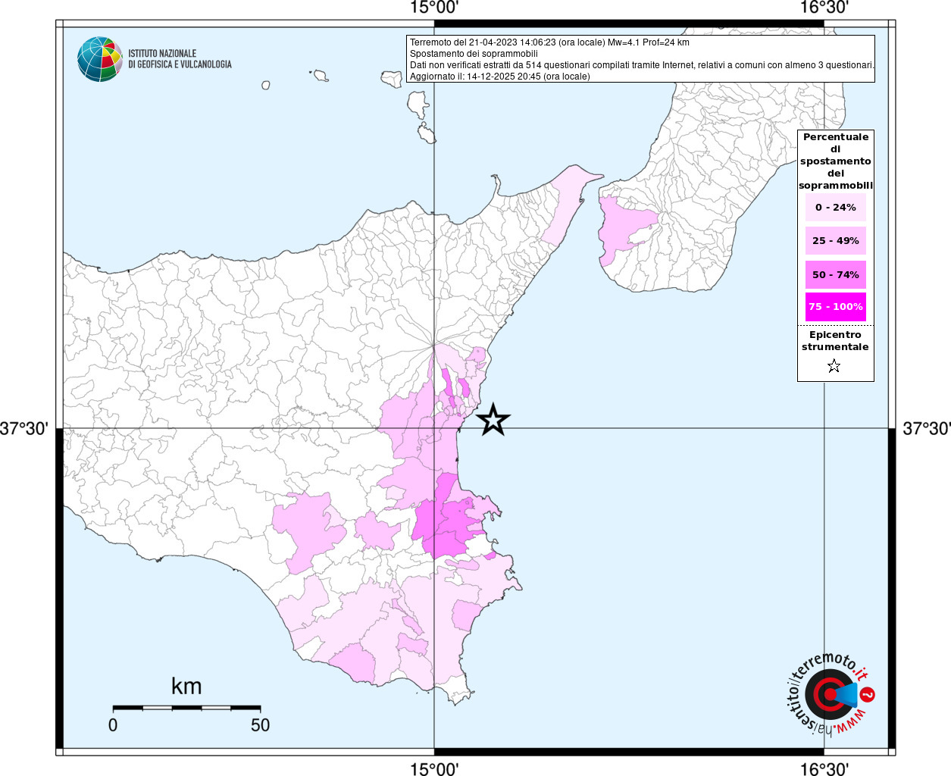Screen dimensions: 951x776
Task: Select the 25 - 49% legend swatch
Action: tap(835, 241)
